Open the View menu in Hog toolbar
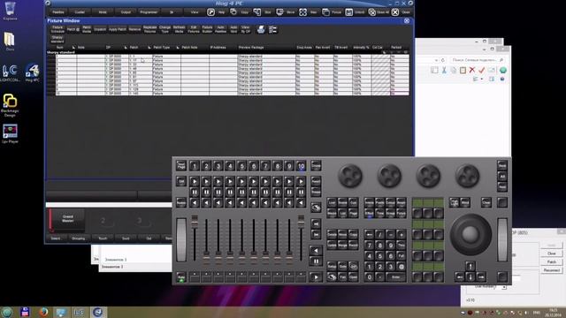The height and width of the screenshot is (318, 566). pyautogui.click(x=195, y=12)
